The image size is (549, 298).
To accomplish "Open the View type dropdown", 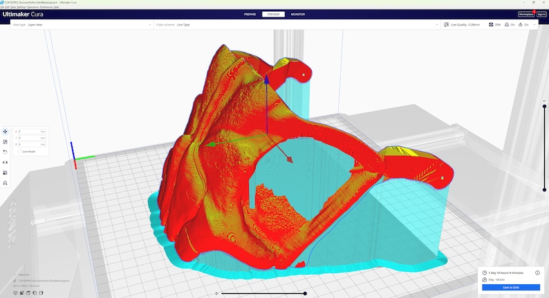I will (x=82, y=24).
